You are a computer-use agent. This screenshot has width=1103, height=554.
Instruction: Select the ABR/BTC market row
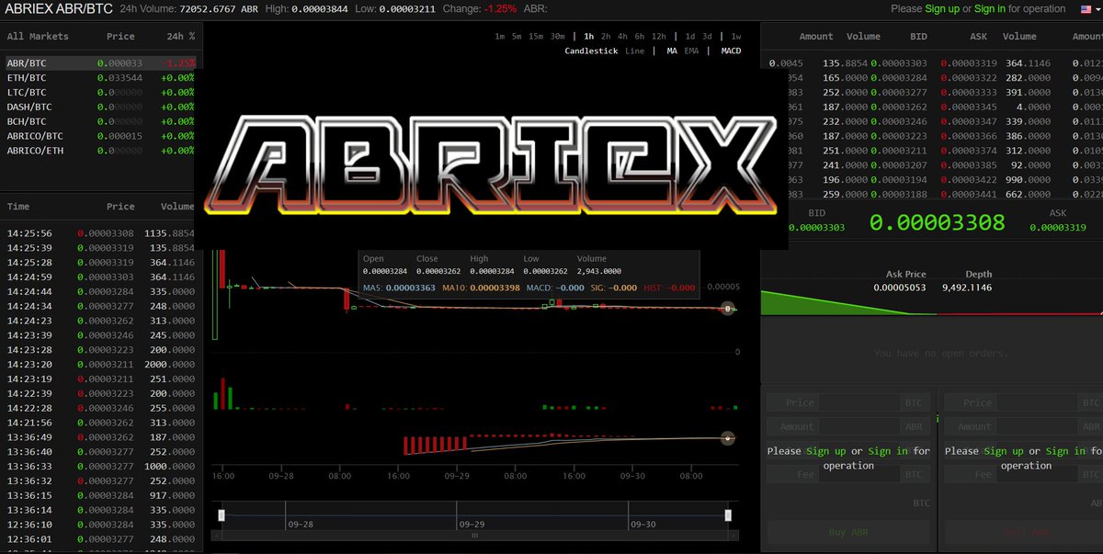[101, 62]
